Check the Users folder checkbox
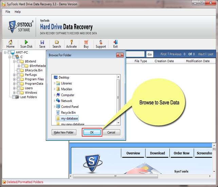Screen dimensions: 218x187 [x=18, y=88]
